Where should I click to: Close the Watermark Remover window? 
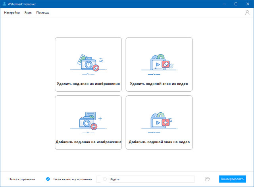point(246,4)
